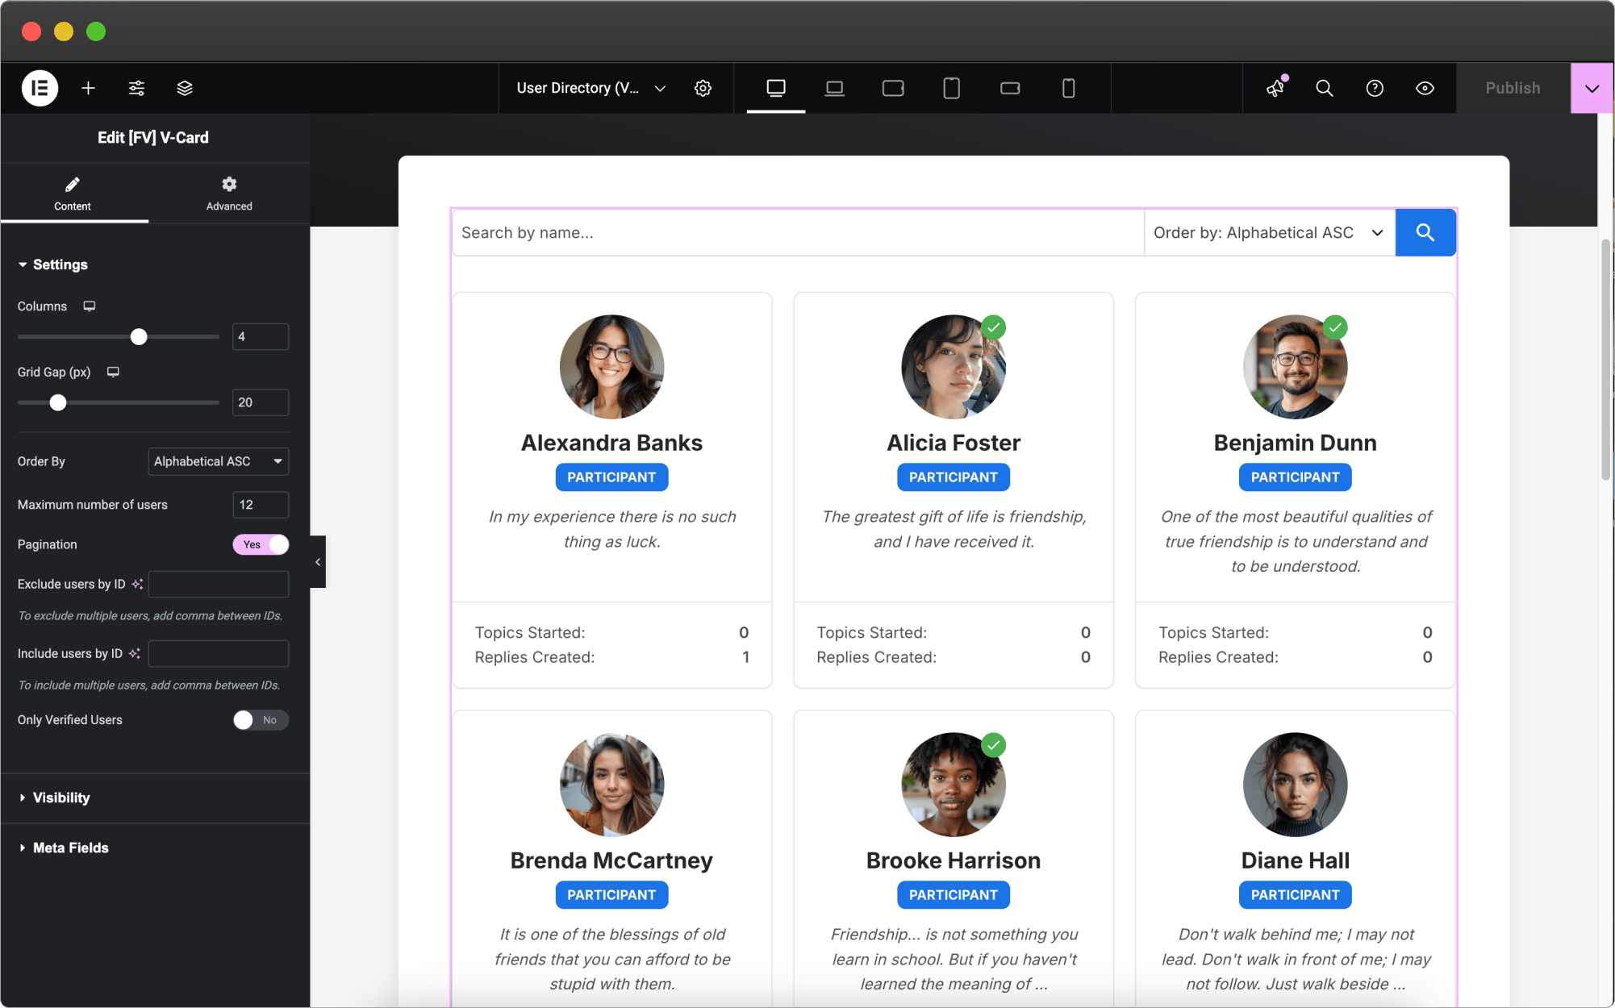This screenshot has height=1008, width=1615.
Task: Click the Columns number field
Action: click(261, 336)
